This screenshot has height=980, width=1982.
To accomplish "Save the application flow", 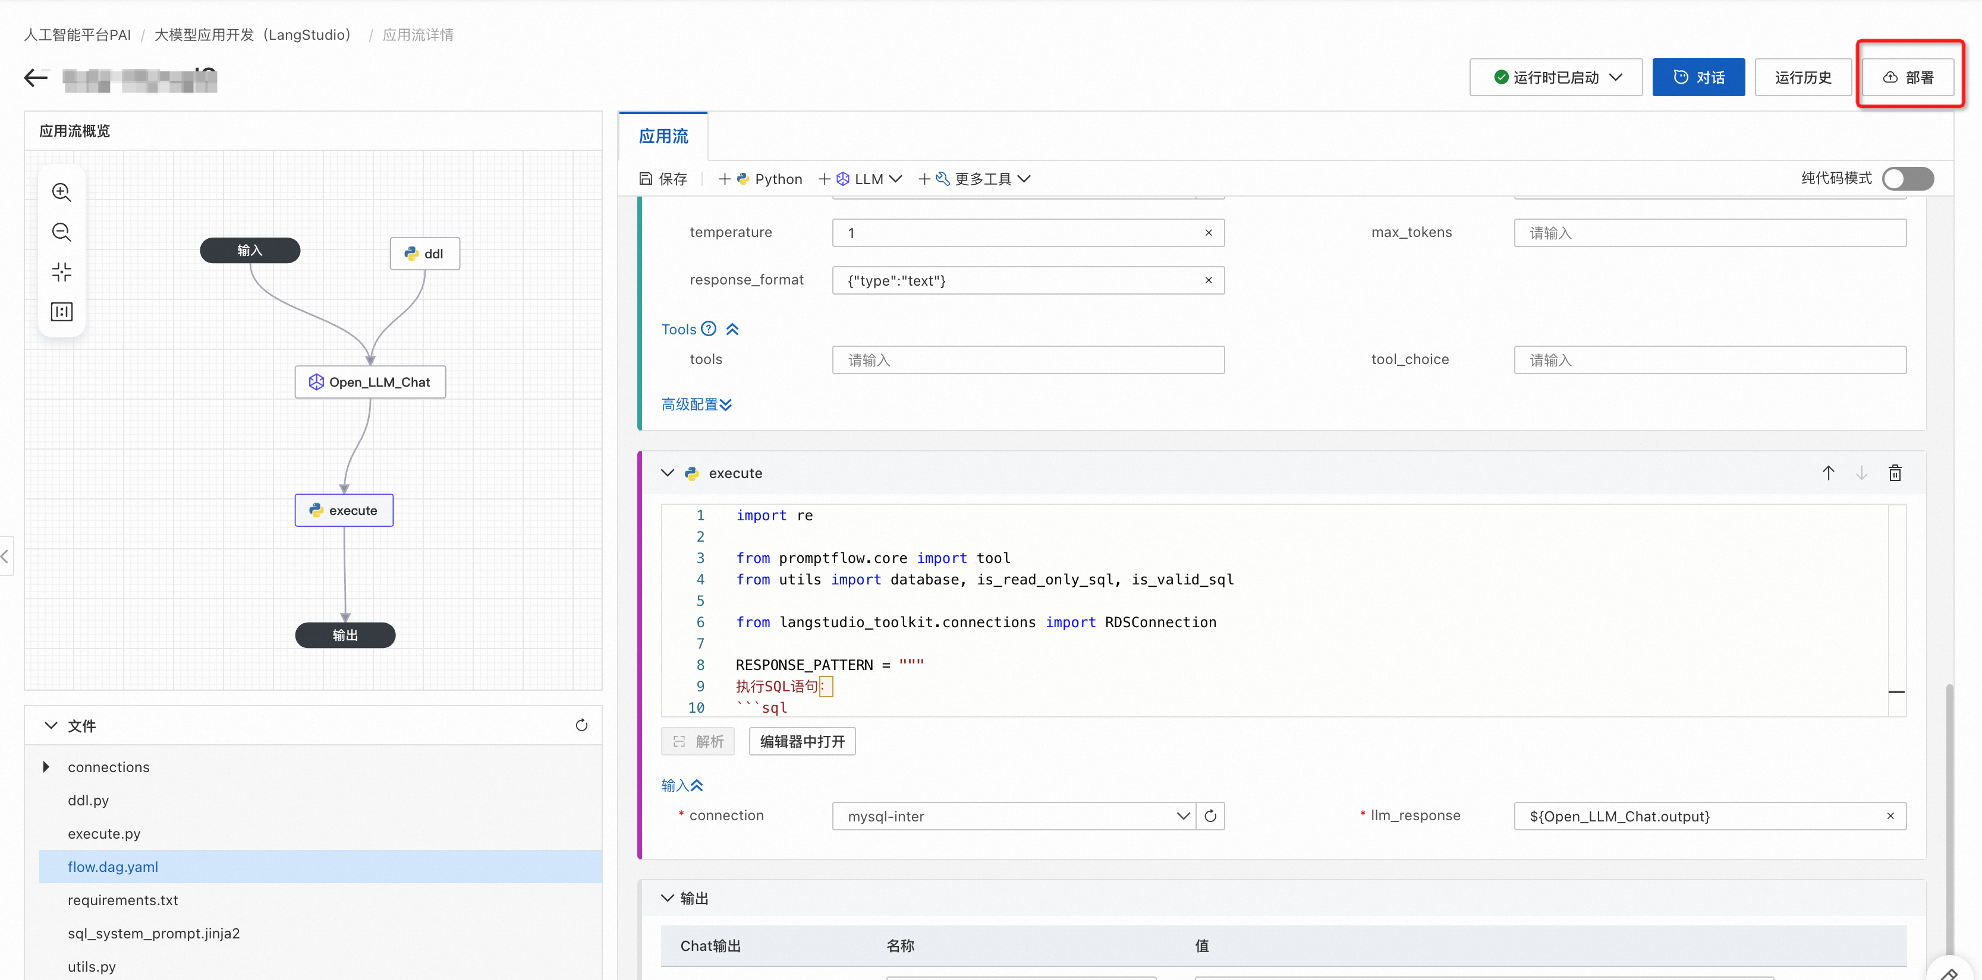I will click(663, 179).
